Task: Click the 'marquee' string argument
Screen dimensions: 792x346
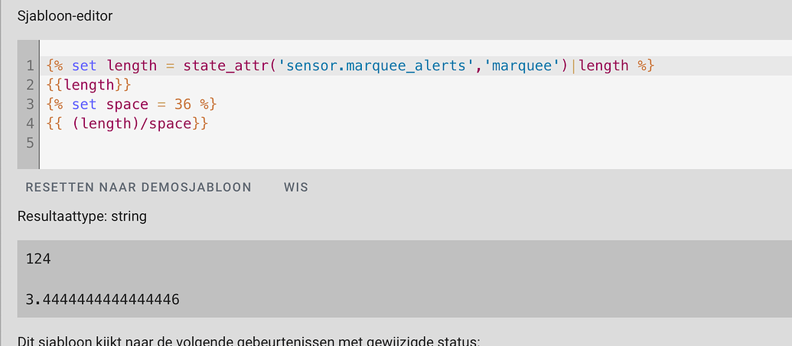Action: point(523,66)
